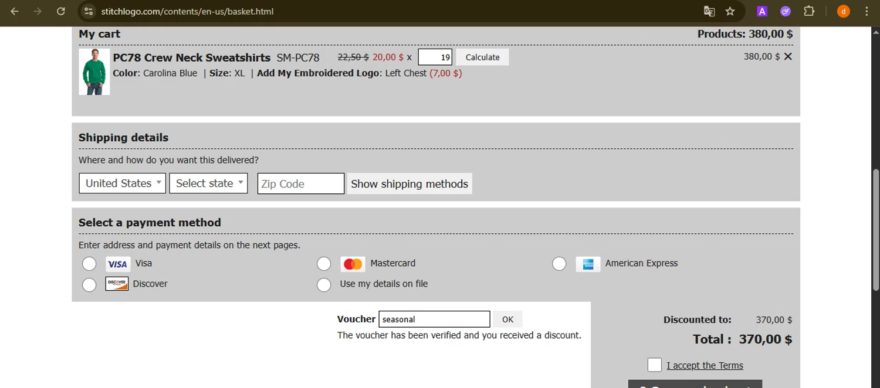
Task: Click the red '20,00 $' price
Action: (x=388, y=57)
